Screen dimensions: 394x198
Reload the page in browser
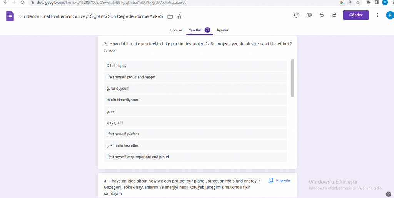pos(23,2)
